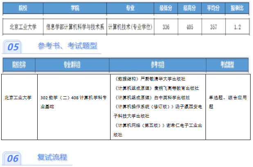
Task: Select the 计算机技术(专业学位) cell
Action: (130, 27)
